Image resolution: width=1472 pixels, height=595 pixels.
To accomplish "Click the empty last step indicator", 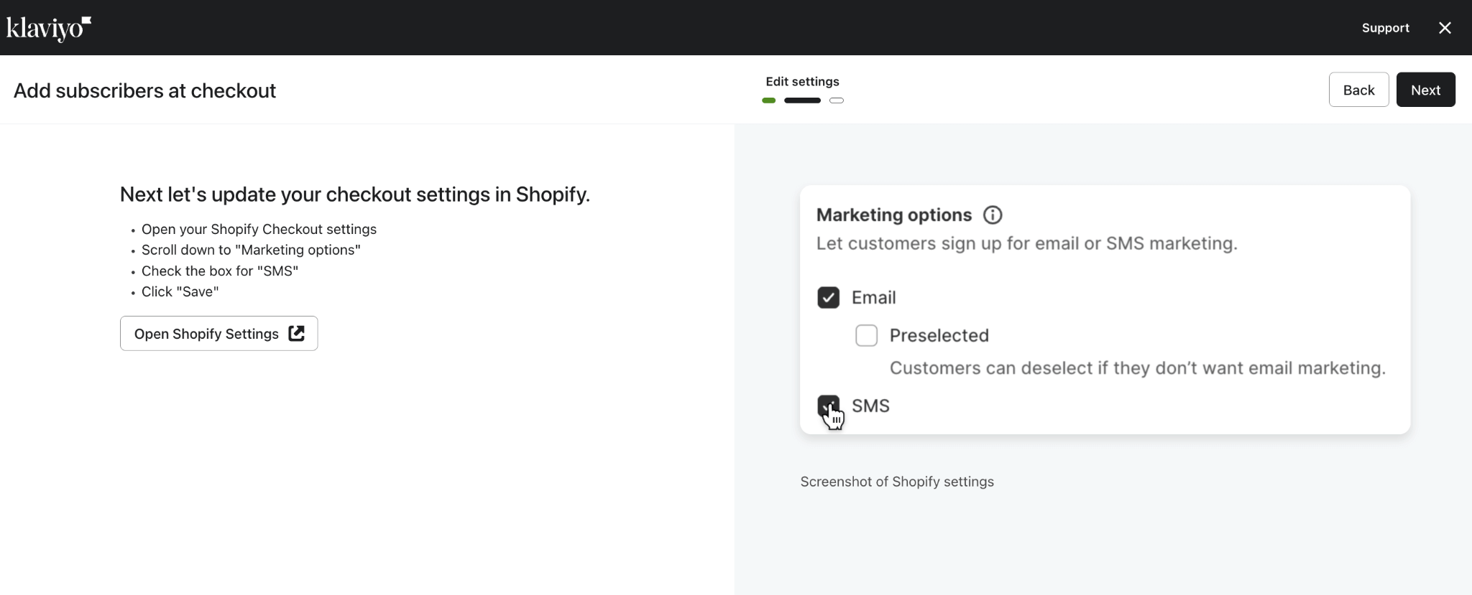I will (836, 100).
